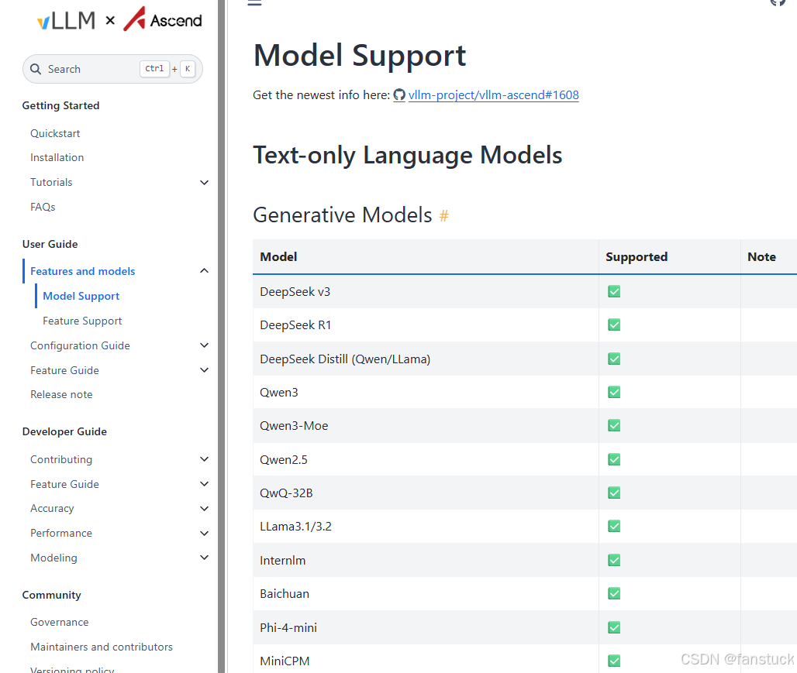Click the green check in the Qwen3 row
The height and width of the screenshot is (673, 797).
614,392
